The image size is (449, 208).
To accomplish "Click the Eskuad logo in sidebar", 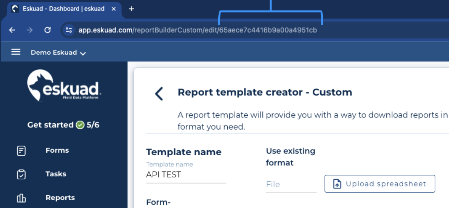I will (64, 85).
